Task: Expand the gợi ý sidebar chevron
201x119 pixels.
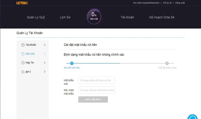Action: pos(45,72)
